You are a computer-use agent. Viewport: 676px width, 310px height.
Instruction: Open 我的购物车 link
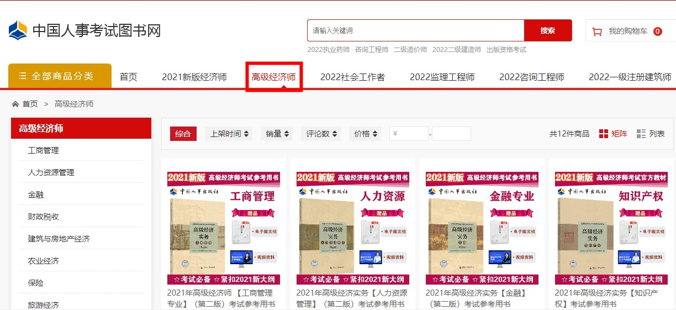point(628,31)
